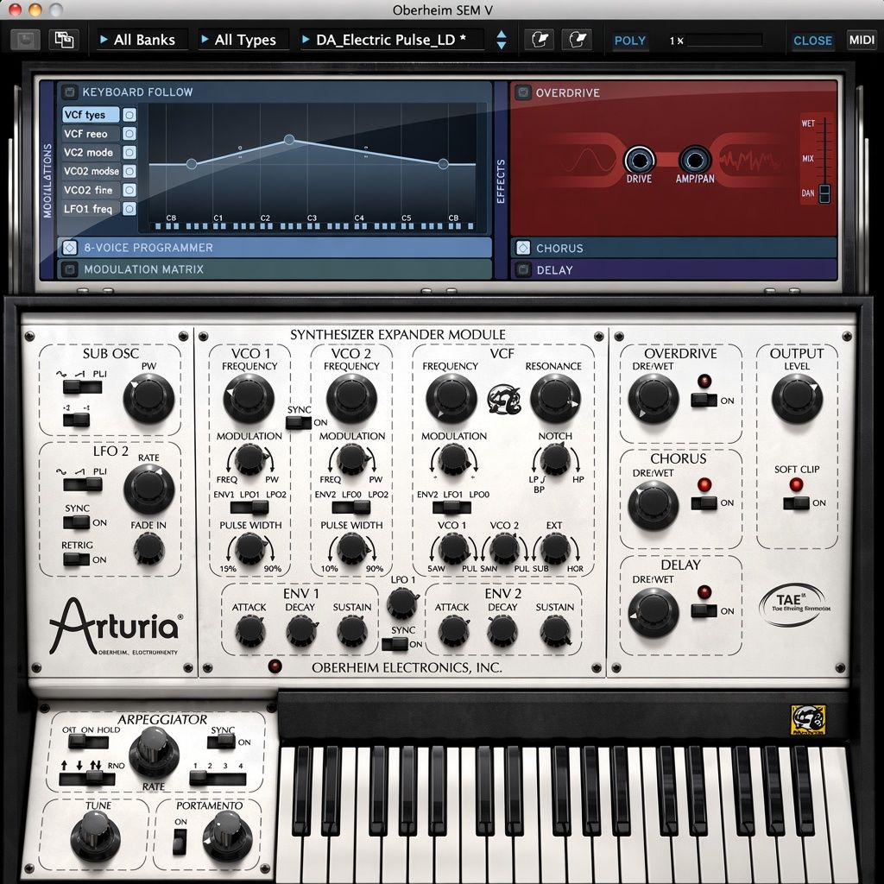Click the Delay effect panel icon
This screenshot has height=884, width=884.
click(x=523, y=270)
